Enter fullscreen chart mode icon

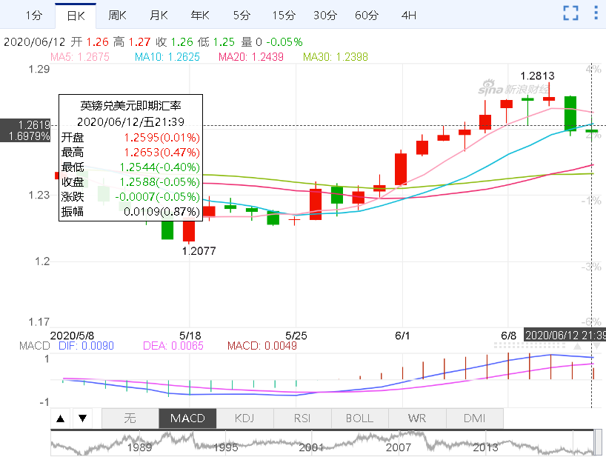coord(570,13)
